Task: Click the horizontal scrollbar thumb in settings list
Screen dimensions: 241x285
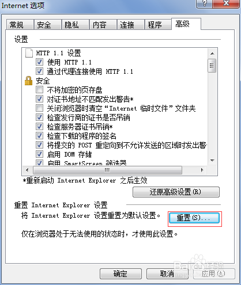Action: tap(107, 170)
